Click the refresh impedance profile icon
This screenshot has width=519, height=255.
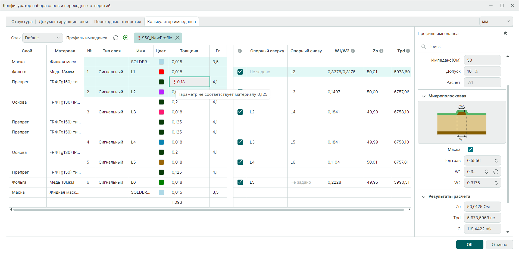116,38
